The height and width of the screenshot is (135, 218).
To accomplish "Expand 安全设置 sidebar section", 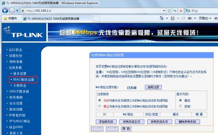I will (x=16, y=103).
